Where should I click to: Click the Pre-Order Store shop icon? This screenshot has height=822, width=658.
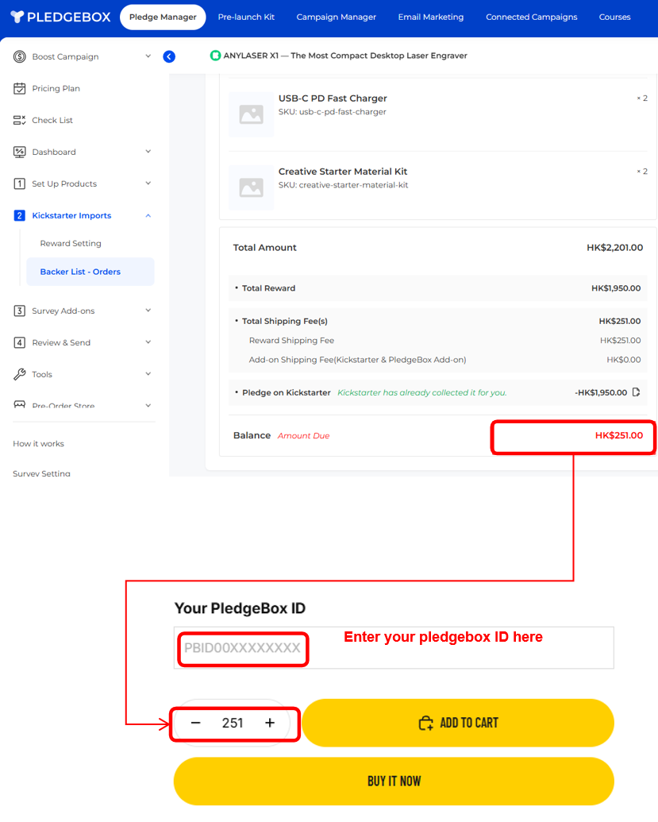click(19, 405)
